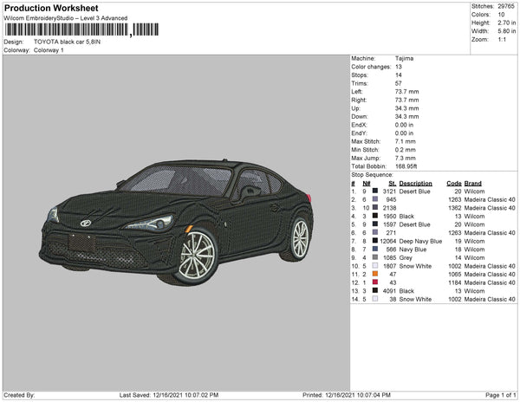Click the embroidered black Toyota car preview
The image size is (520, 402).
click(x=176, y=222)
